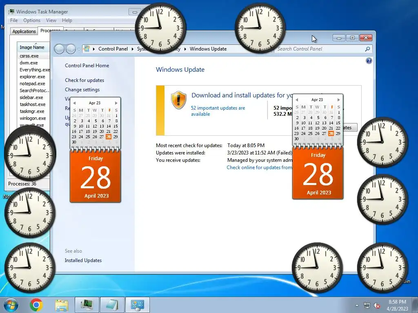The height and width of the screenshot is (313, 418).
Task: Open Help menu in Task Manager
Action: 67,20
